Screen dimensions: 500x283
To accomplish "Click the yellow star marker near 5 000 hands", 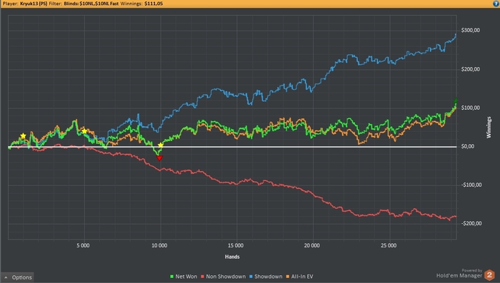I will pyautogui.click(x=84, y=131).
